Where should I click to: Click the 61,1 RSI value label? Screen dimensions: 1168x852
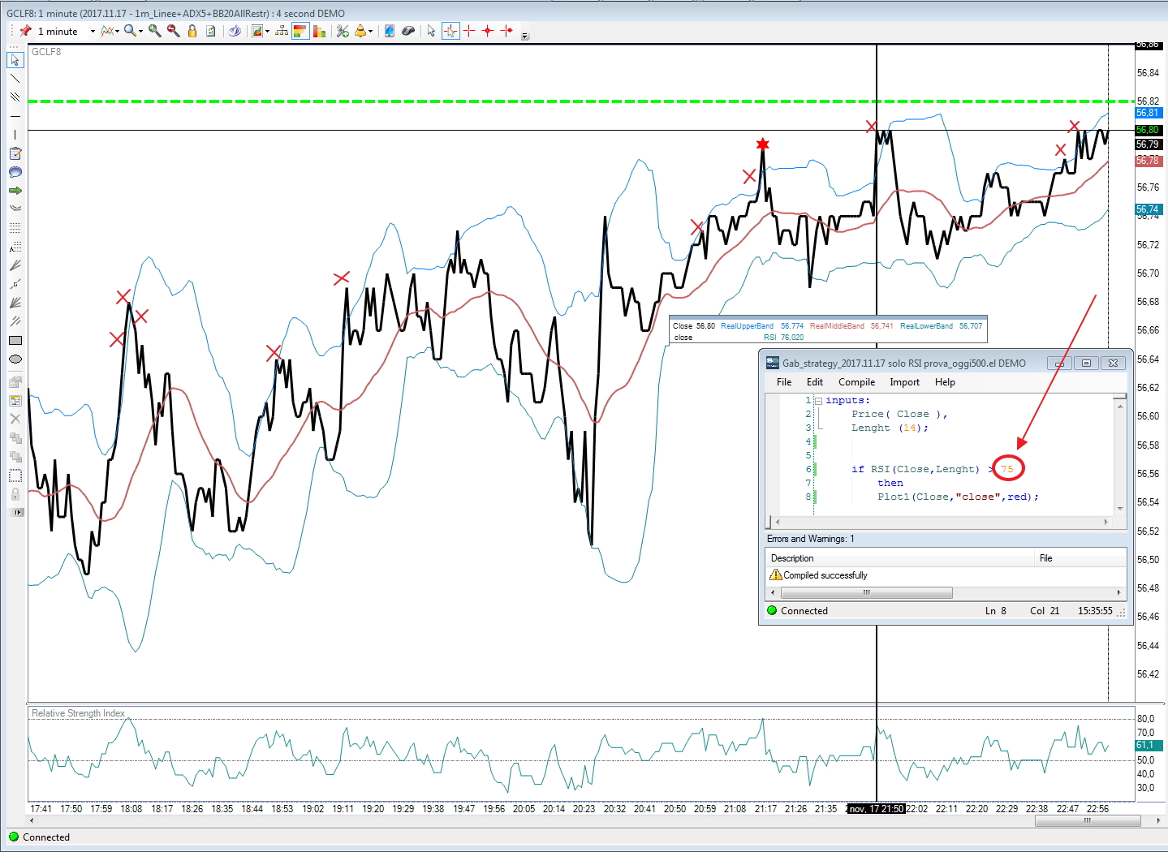[1148, 745]
